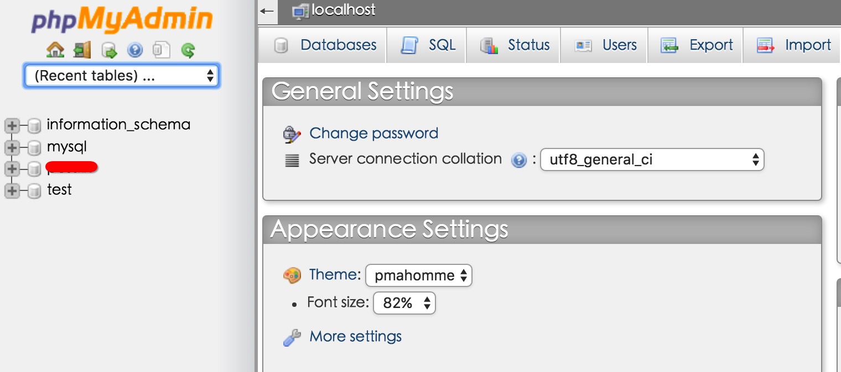Select the mysql database

coord(67,147)
